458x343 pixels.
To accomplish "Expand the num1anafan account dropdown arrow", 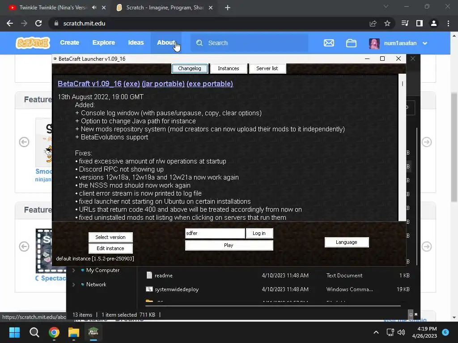I will coord(425,43).
